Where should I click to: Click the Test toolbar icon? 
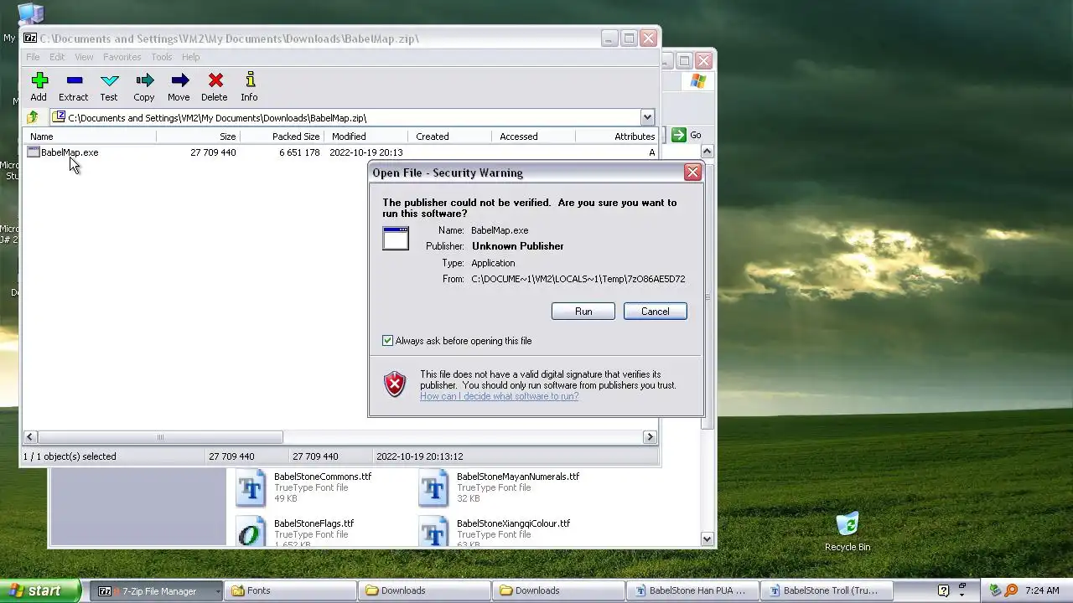109,80
